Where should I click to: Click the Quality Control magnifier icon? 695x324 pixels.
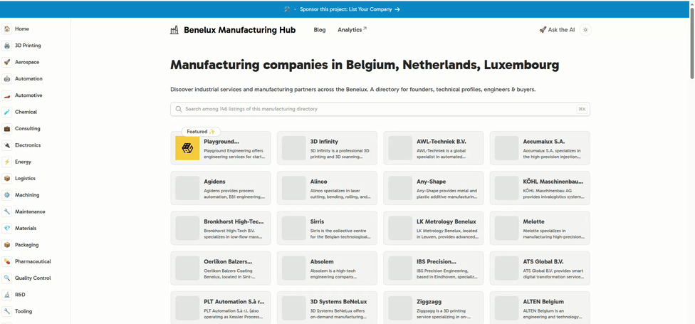tap(7, 278)
